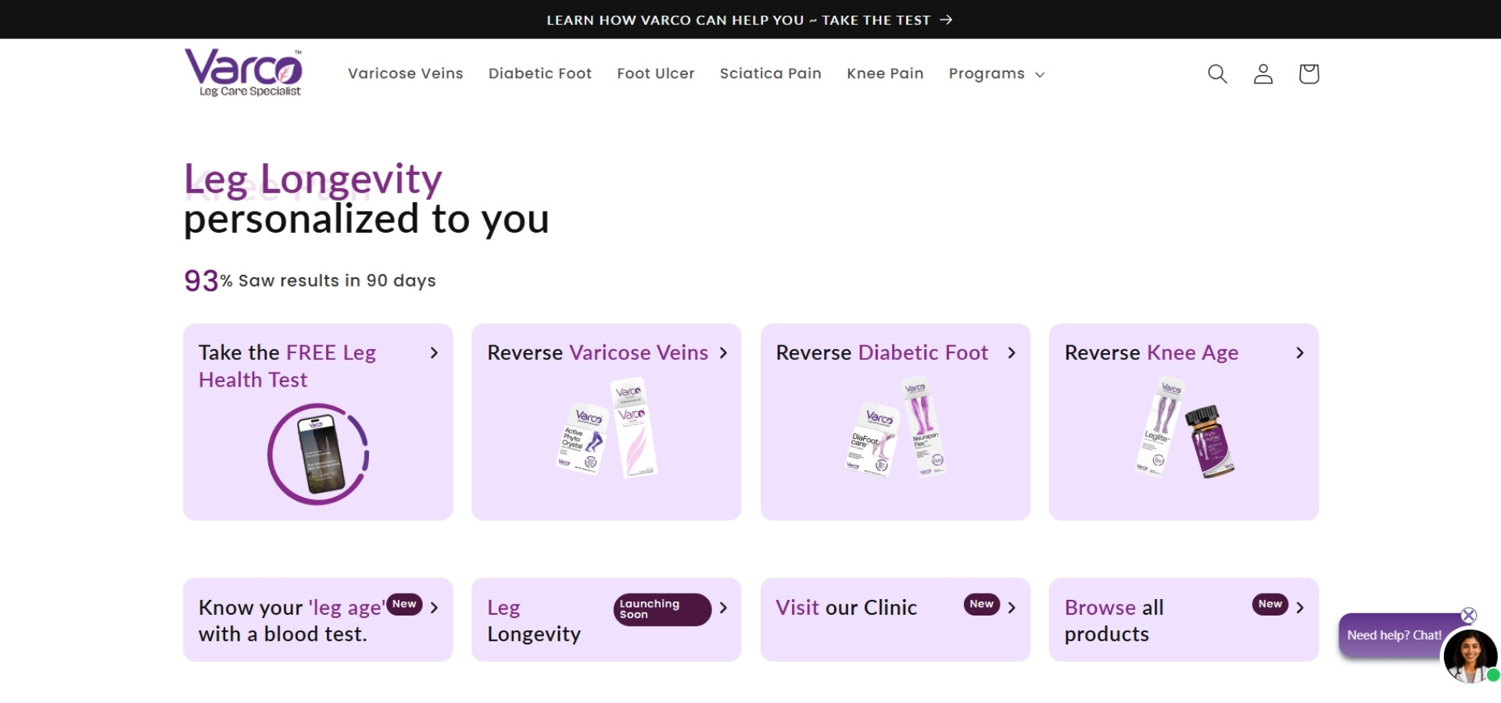This screenshot has width=1501, height=703.
Task: Open chat via the agent avatar
Action: [x=1470, y=656]
